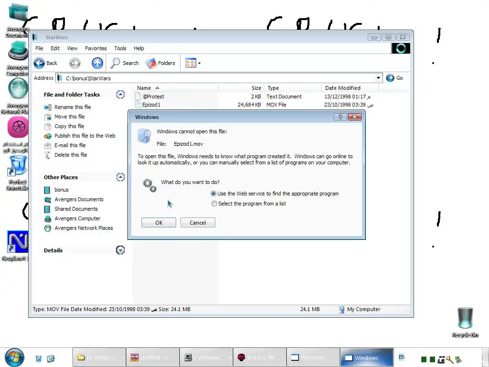Image resolution: width=489 pixels, height=367 pixels.
Task: Open the Edit menu
Action: (55, 48)
